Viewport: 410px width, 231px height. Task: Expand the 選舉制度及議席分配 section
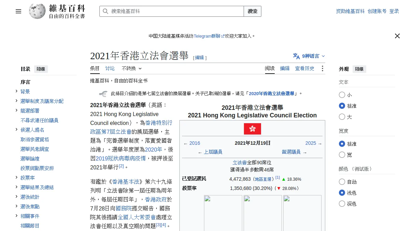[x=16, y=101]
